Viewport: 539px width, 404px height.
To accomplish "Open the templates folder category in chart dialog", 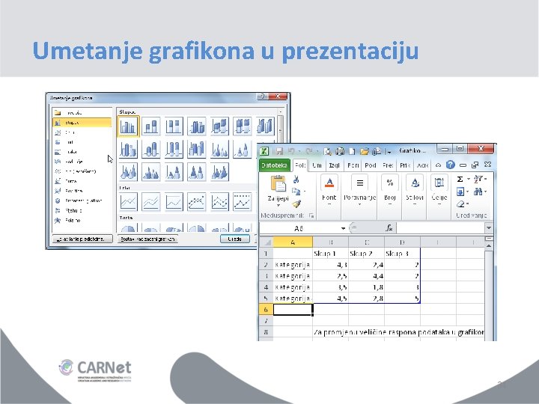I will pyautogui.click(x=82, y=113).
